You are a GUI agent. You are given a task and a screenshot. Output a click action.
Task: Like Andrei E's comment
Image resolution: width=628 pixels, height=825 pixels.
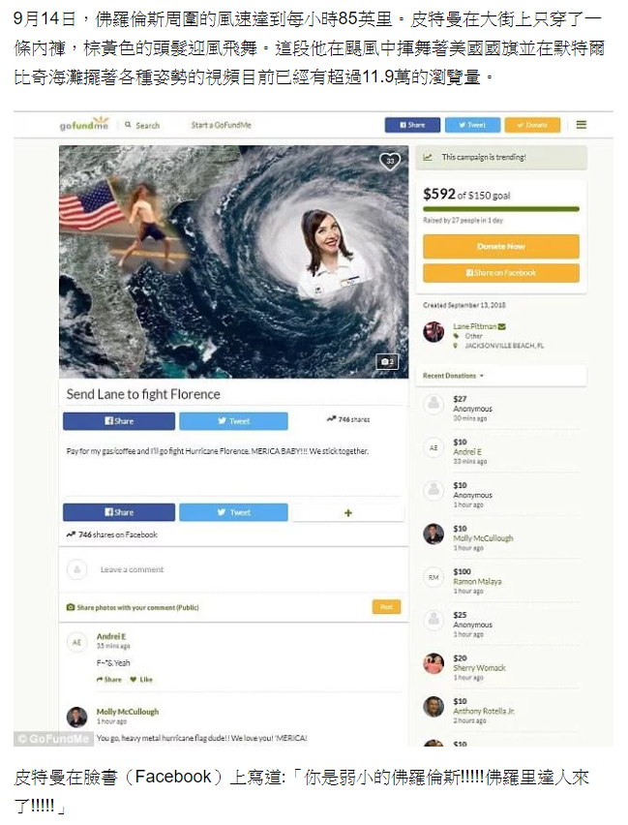click(141, 679)
